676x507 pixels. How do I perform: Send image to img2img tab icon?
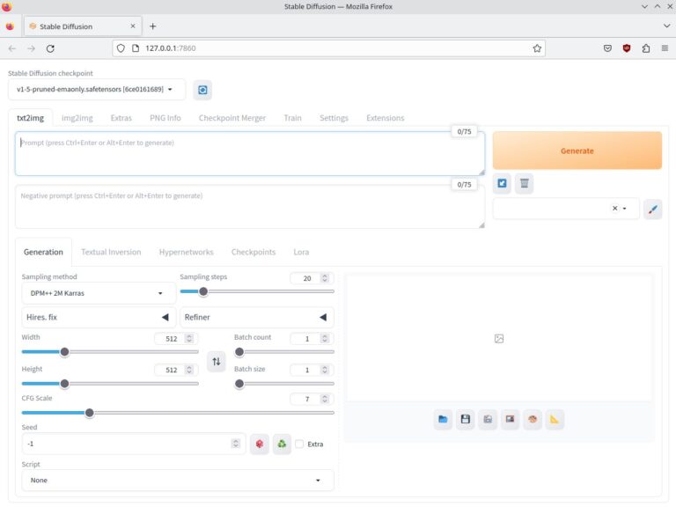(510, 419)
